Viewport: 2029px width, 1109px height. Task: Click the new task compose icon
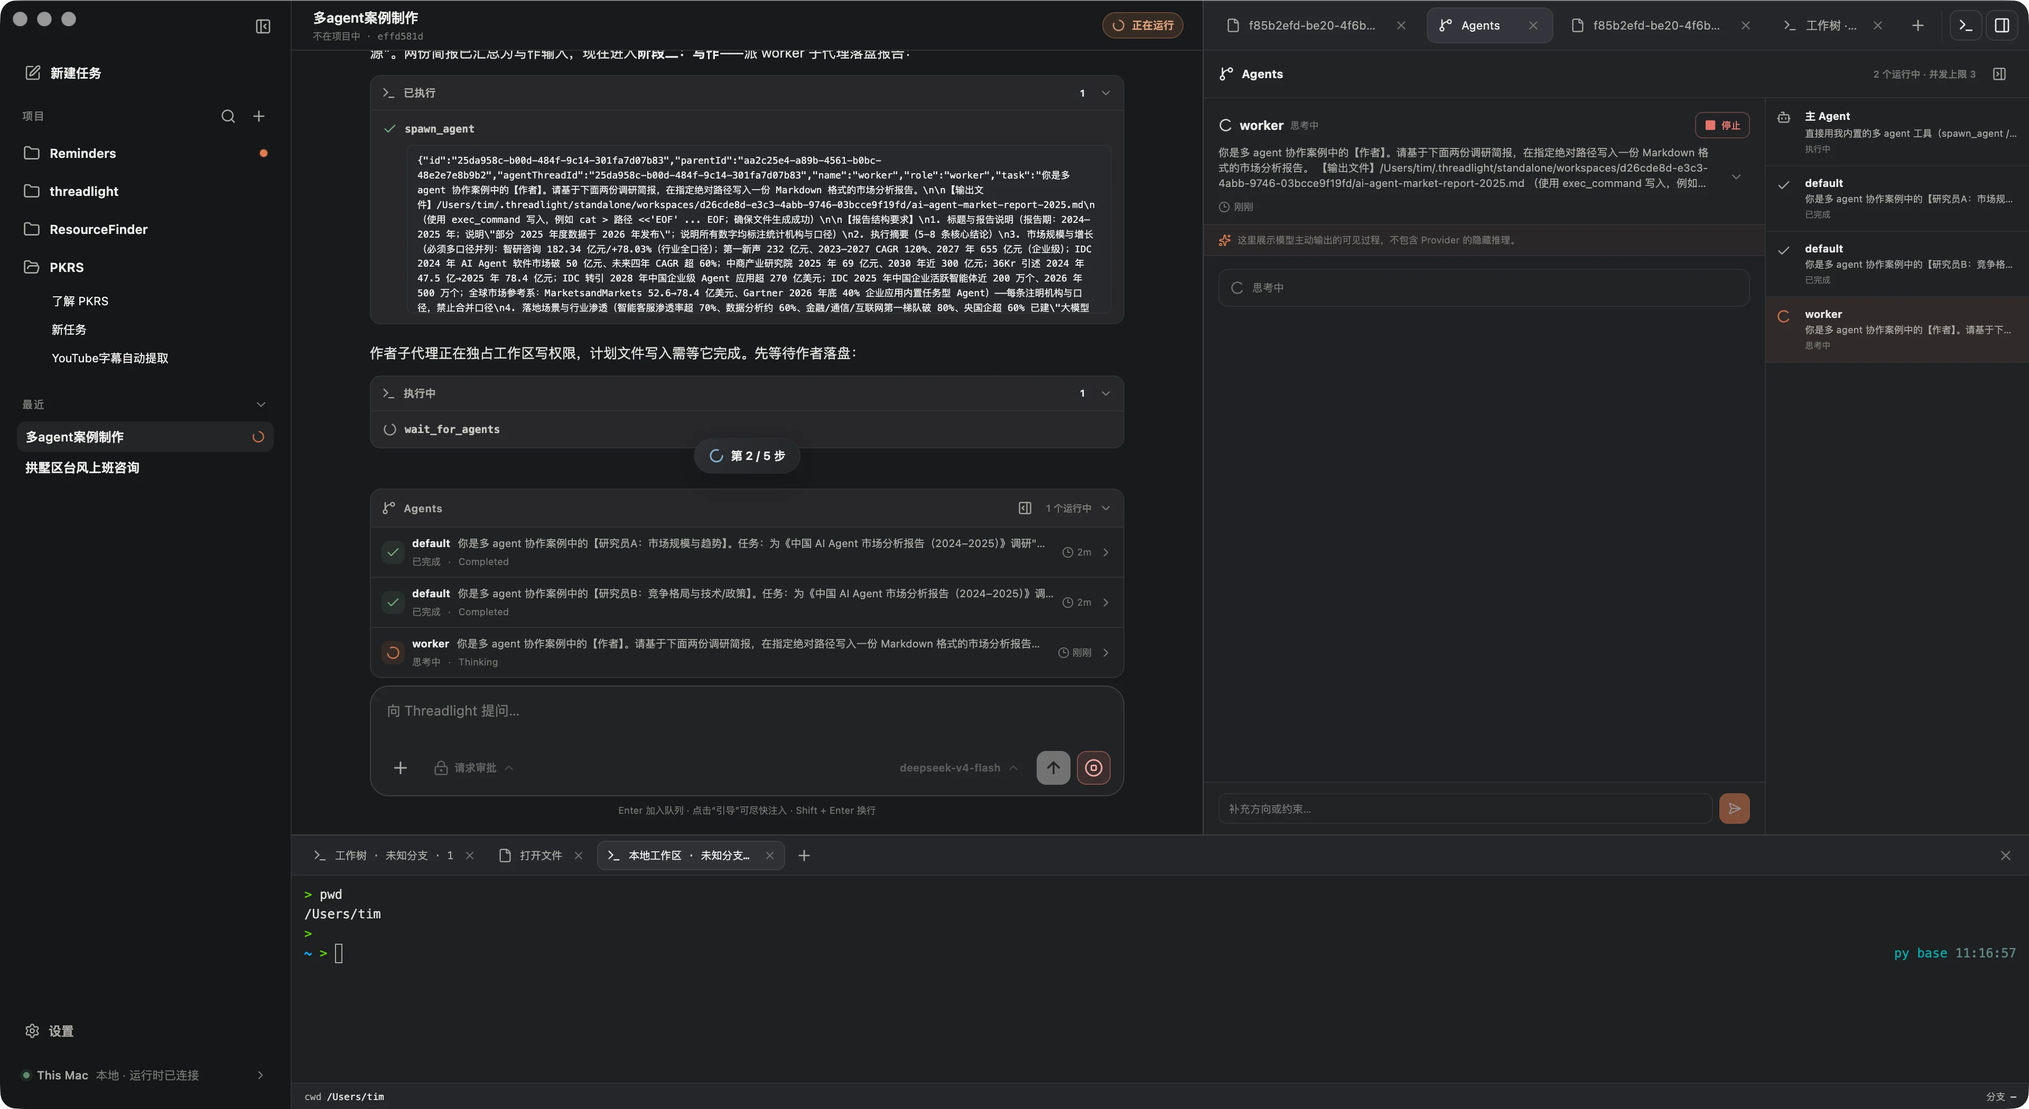tap(32, 72)
